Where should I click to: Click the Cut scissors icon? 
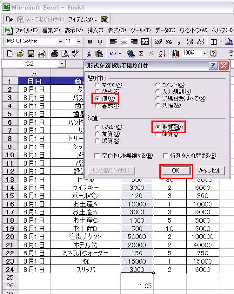[x=89, y=54]
